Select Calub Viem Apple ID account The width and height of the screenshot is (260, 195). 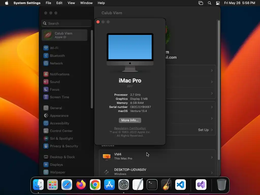click(65, 35)
